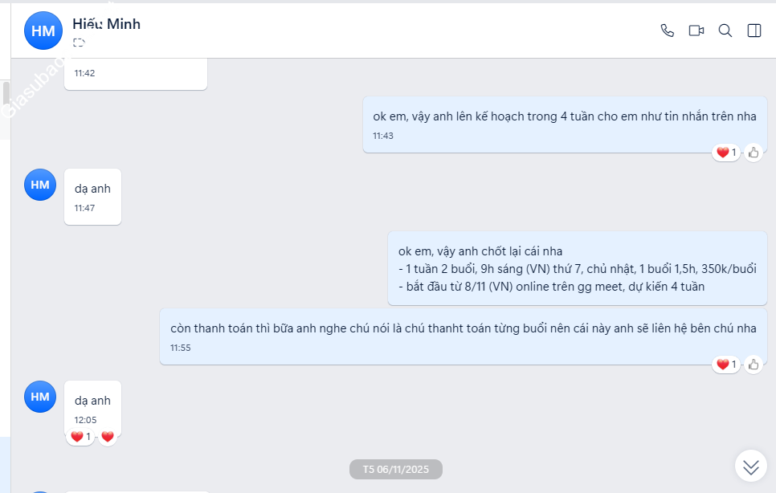The width and height of the screenshot is (776, 493).
Task: Click the conversation list scrollbar on left edge
Action: click(6, 96)
